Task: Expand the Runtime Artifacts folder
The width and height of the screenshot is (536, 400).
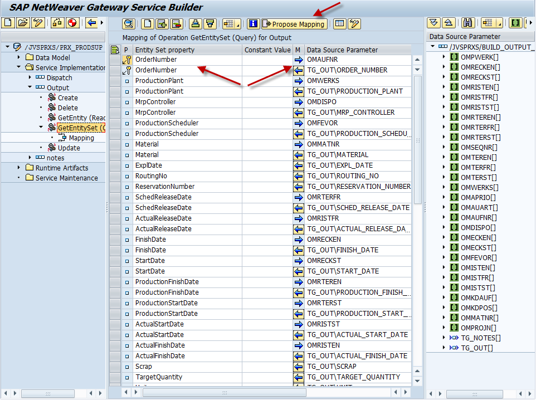Action: tap(19, 168)
